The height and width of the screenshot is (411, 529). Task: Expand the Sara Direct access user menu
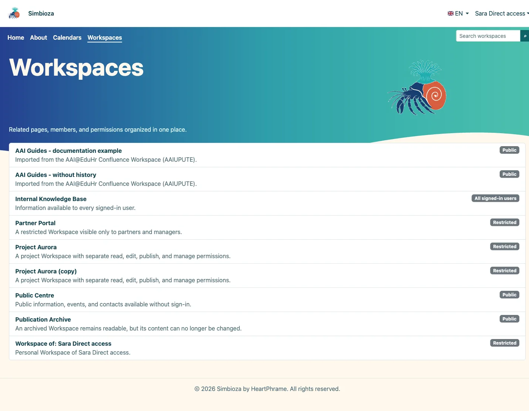[502, 13]
